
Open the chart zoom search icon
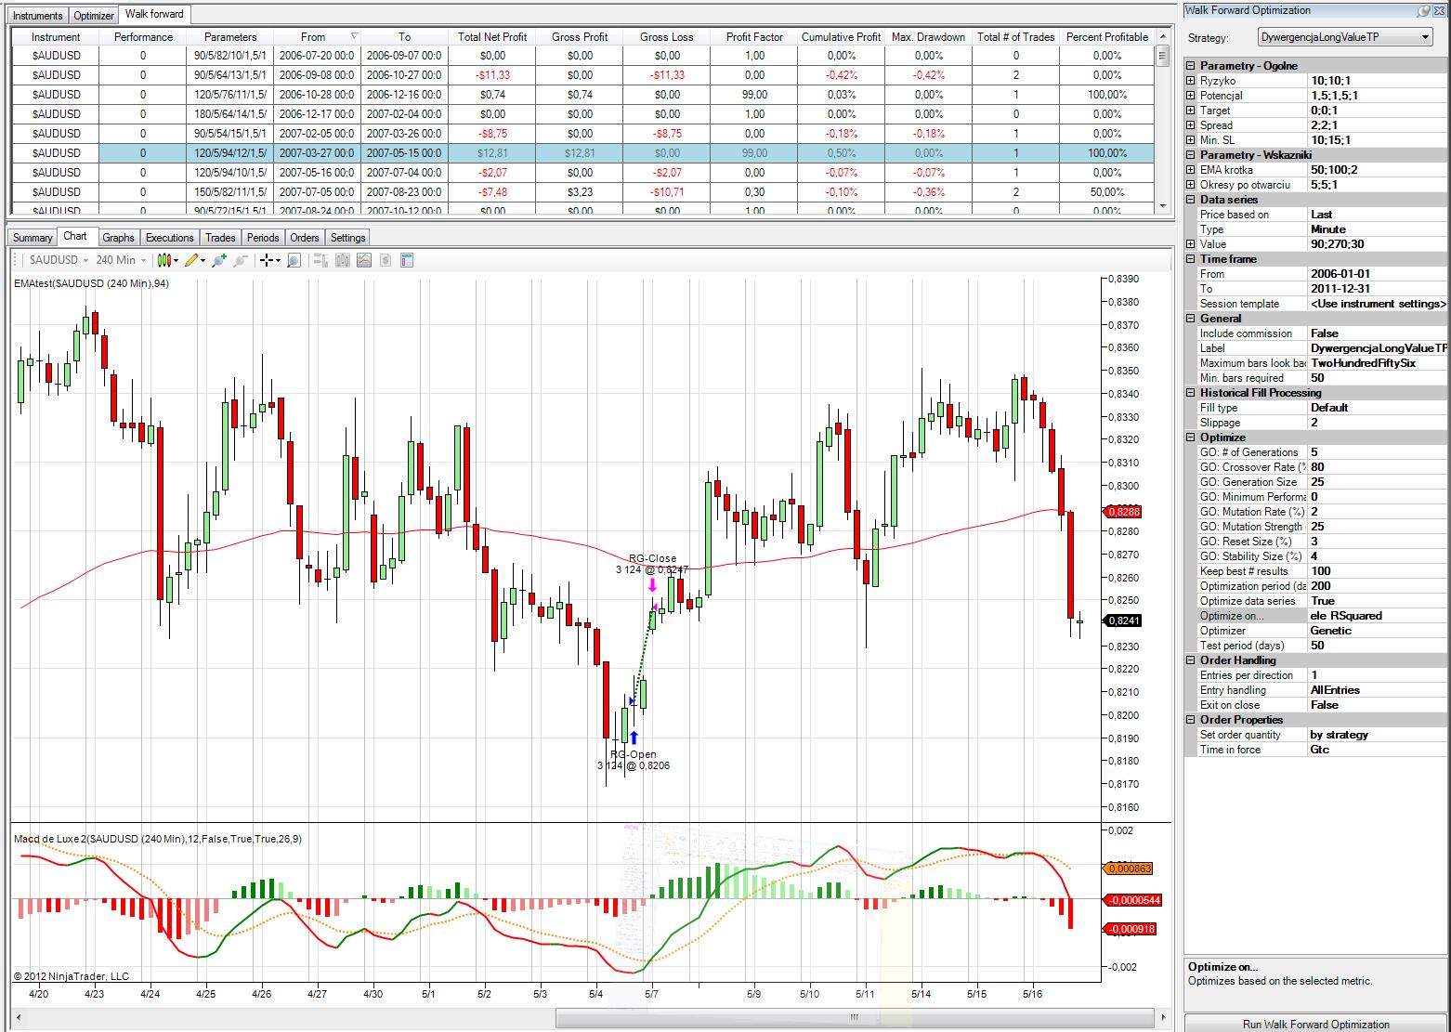(x=294, y=260)
